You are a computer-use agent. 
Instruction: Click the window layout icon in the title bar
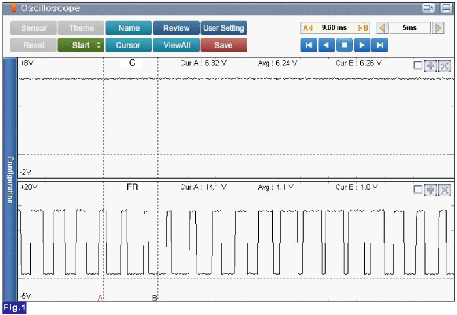[446, 8]
